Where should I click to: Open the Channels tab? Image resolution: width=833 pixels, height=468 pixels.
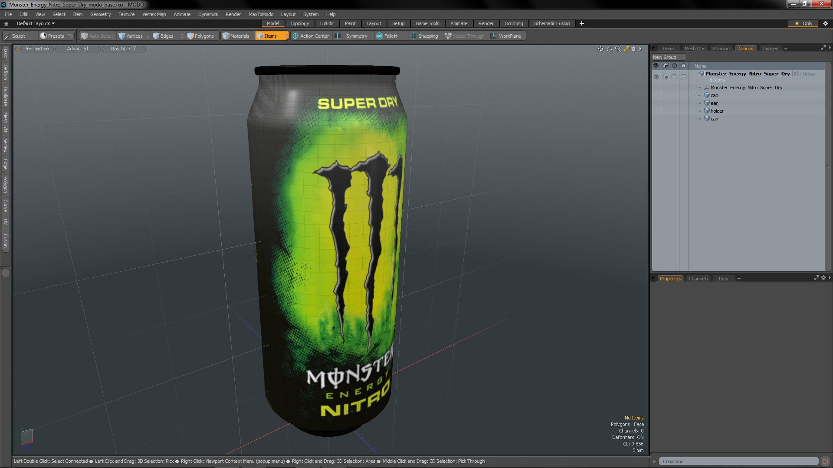pos(698,279)
